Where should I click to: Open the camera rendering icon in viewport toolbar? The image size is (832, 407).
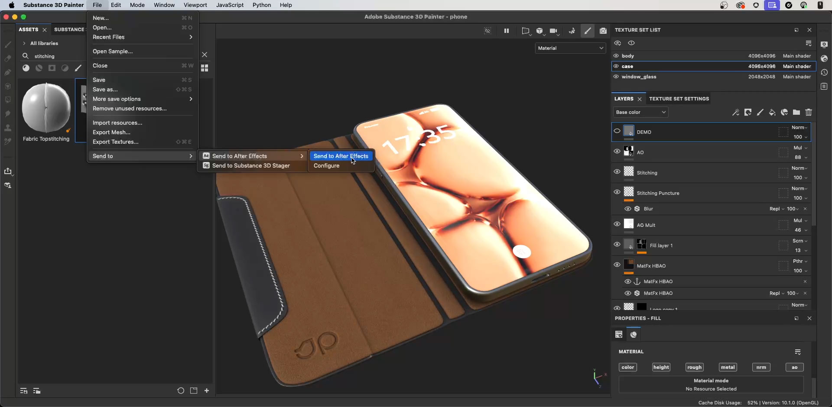(553, 31)
